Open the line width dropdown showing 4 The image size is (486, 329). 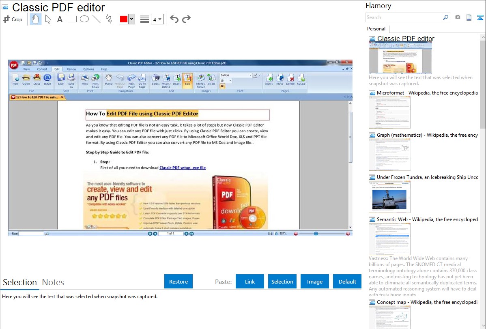pos(157,19)
